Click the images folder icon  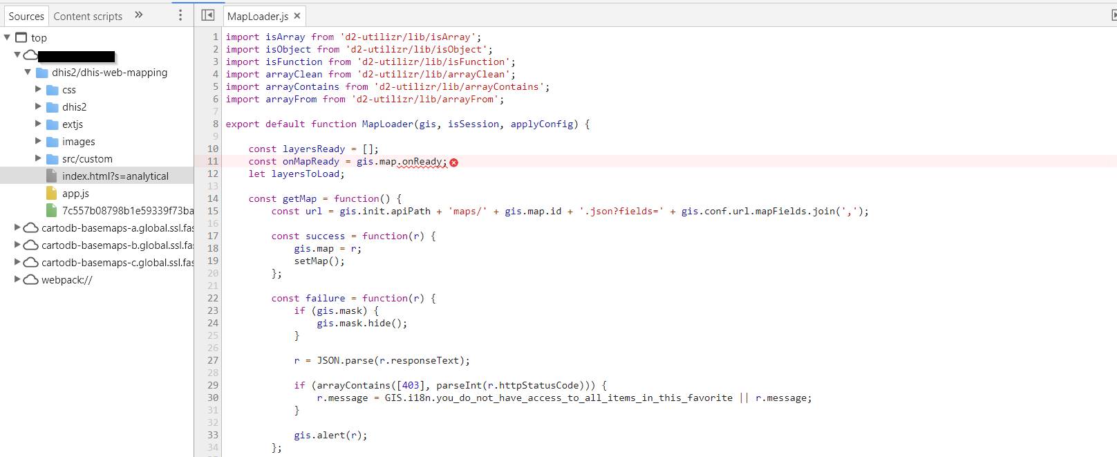[x=52, y=142]
